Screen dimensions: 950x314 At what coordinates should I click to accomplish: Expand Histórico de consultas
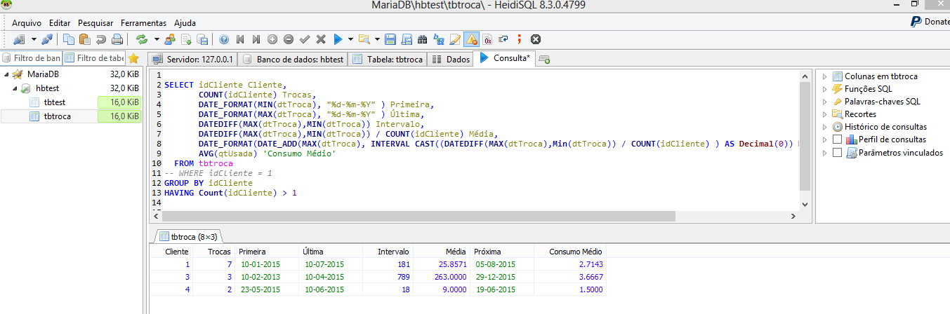pos(824,127)
